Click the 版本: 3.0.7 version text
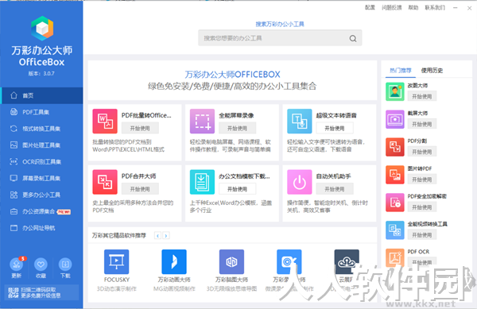 [x=41, y=74]
